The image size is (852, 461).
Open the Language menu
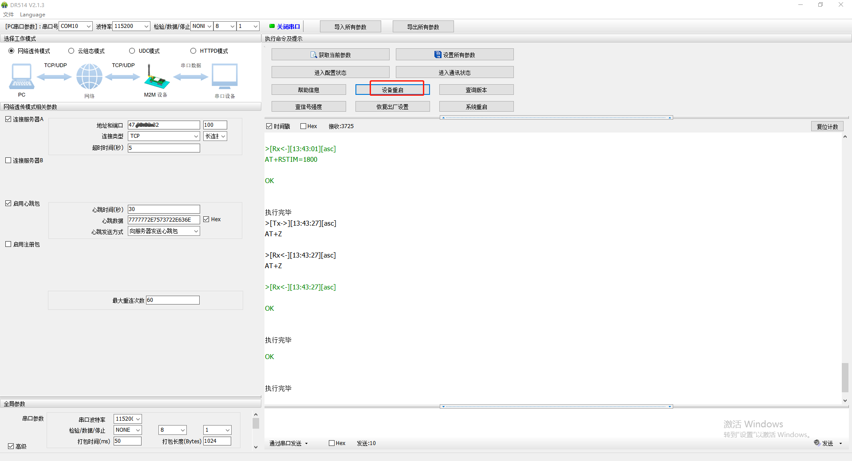pos(32,14)
